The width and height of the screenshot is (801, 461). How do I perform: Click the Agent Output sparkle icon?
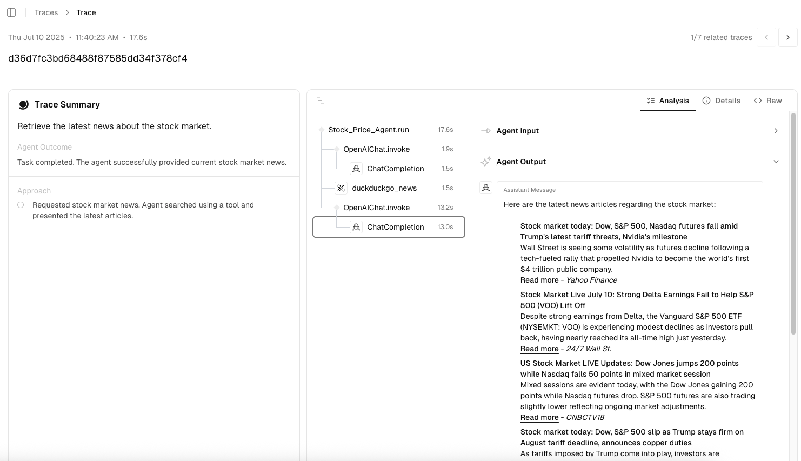[486, 162]
